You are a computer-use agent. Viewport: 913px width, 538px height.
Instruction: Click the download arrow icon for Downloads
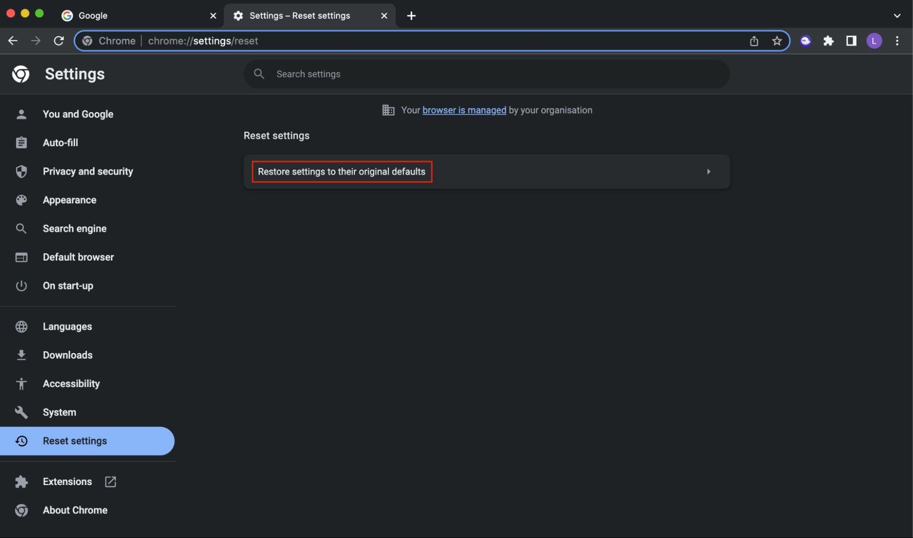coord(21,355)
